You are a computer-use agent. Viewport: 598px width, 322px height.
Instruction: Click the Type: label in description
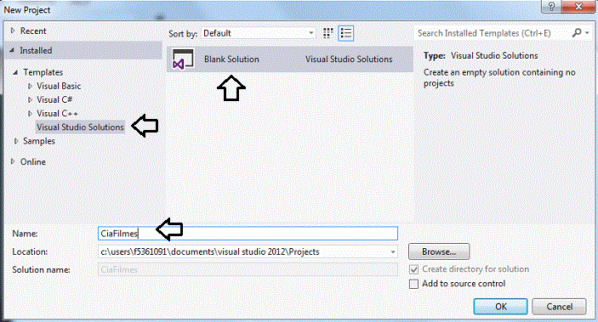(x=435, y=55)
